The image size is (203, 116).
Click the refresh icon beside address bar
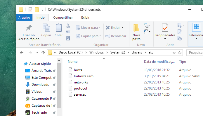[180, 53]
